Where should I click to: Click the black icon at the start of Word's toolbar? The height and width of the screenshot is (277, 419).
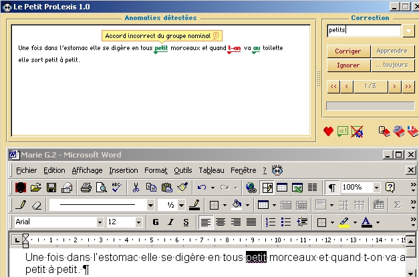pyautogui.click(x=21, y=188)
